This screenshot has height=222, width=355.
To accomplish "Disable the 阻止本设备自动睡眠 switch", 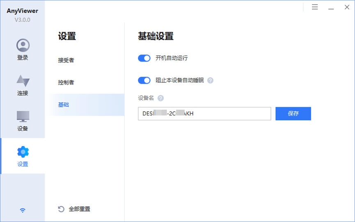I will tap(144, 80).
